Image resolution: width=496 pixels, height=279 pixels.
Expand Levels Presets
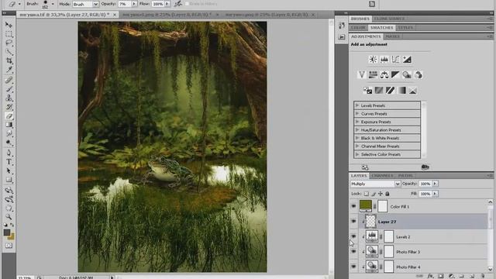357,105
